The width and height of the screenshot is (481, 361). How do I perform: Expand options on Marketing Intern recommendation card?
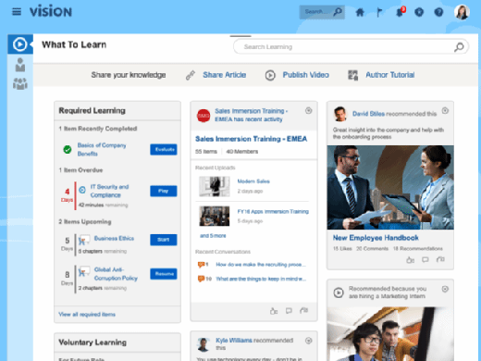(445, 289)
